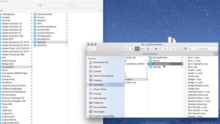Open Dropbox dropdown in back window toolbar
The image size is (220, 124).
(41, 6)
